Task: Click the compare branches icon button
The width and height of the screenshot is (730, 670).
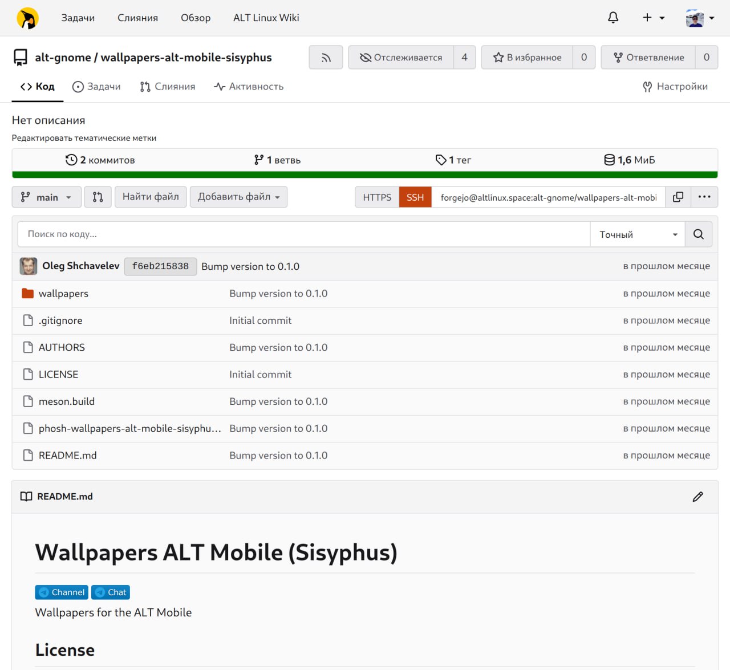Action: pyautogui.click(x=98, y=197)
